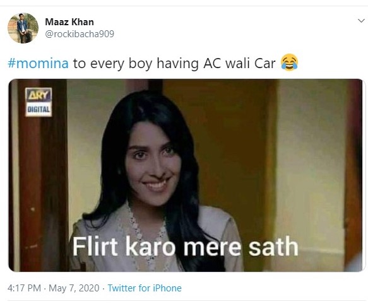Visit the @rockibacha909 handle
368x304 pixels.
point(80,34)
